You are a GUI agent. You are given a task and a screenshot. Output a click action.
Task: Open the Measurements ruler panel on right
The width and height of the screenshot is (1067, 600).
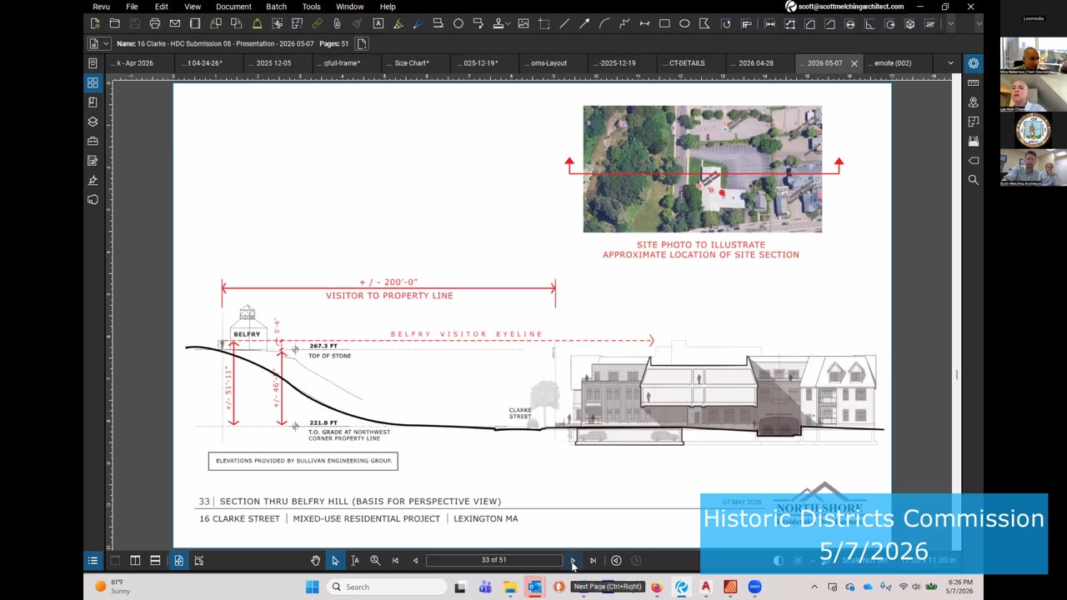(x=973, y=82)
